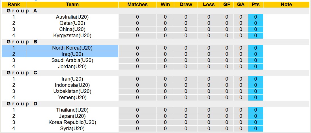Click the Indonesia(U20) team name
Viewport: 311px width, 133px height.
tap(72, 85)
